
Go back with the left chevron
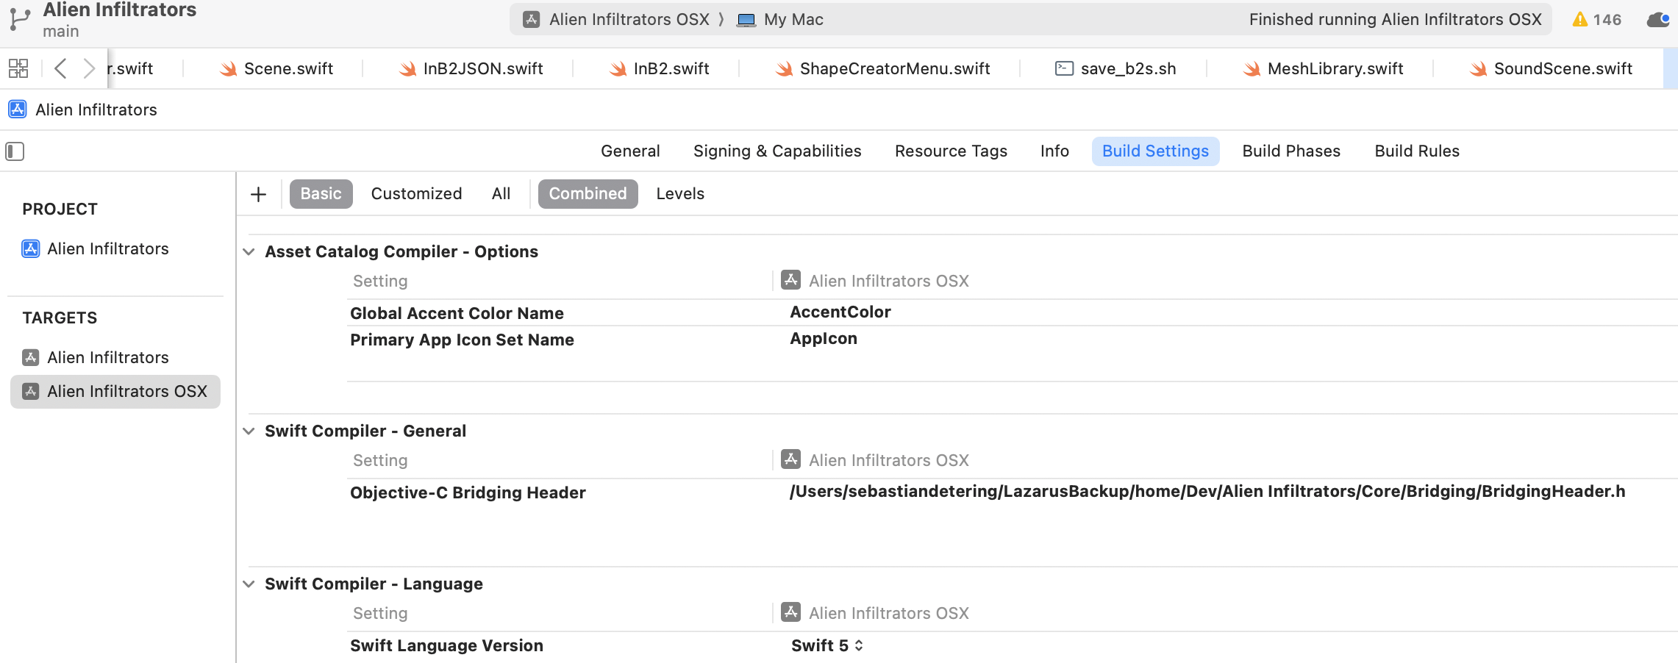[x=61, y=68]
